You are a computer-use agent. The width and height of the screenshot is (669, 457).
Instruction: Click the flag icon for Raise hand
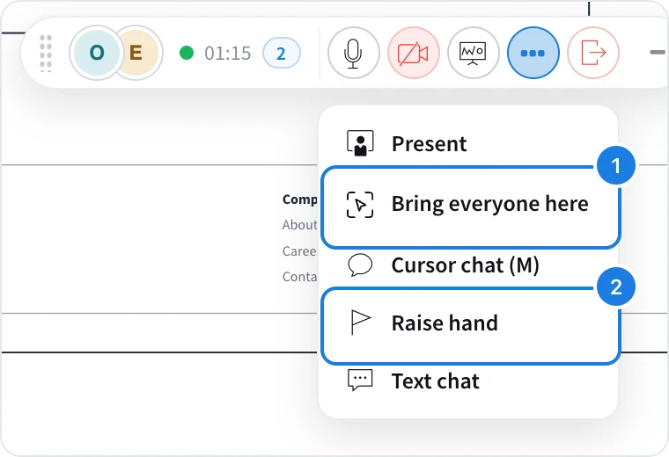pos(361,323)
